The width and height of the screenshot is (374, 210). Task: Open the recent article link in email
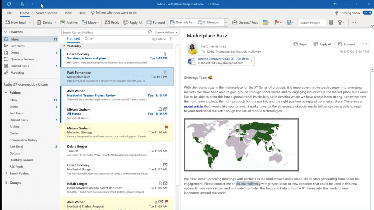pos(193,107)
